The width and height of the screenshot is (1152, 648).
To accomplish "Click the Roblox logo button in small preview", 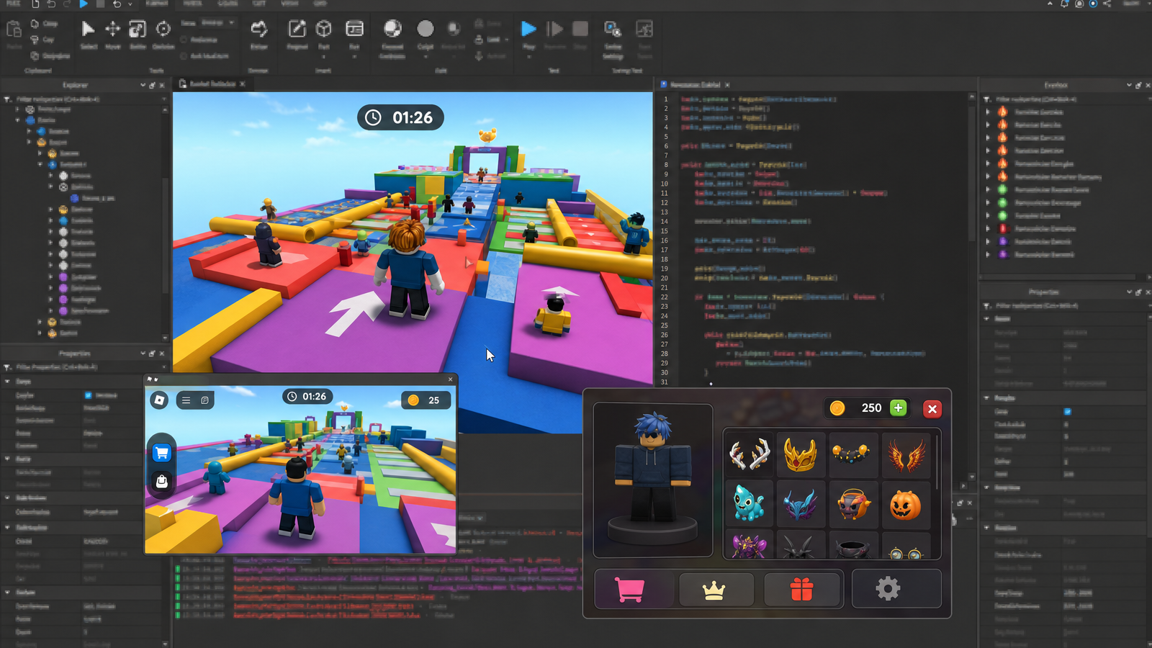I will point(159,400).
